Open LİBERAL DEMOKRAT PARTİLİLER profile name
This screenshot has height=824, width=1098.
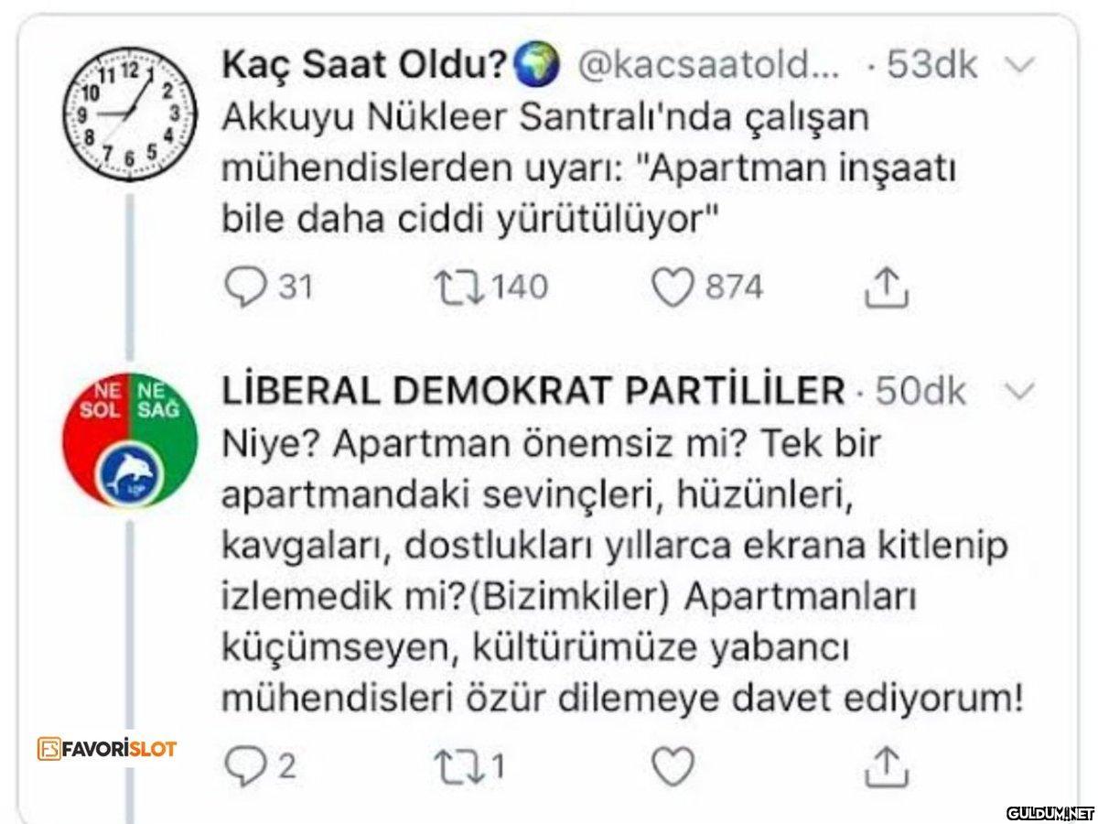point(533,392)
